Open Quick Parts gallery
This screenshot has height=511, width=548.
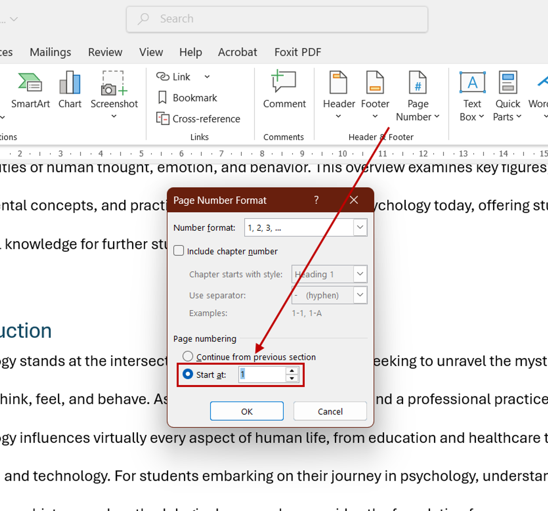coord(507,96)
